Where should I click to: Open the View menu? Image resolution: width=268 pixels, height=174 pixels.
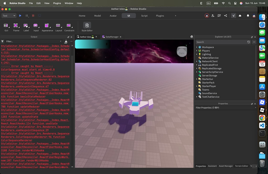[47, 3]
